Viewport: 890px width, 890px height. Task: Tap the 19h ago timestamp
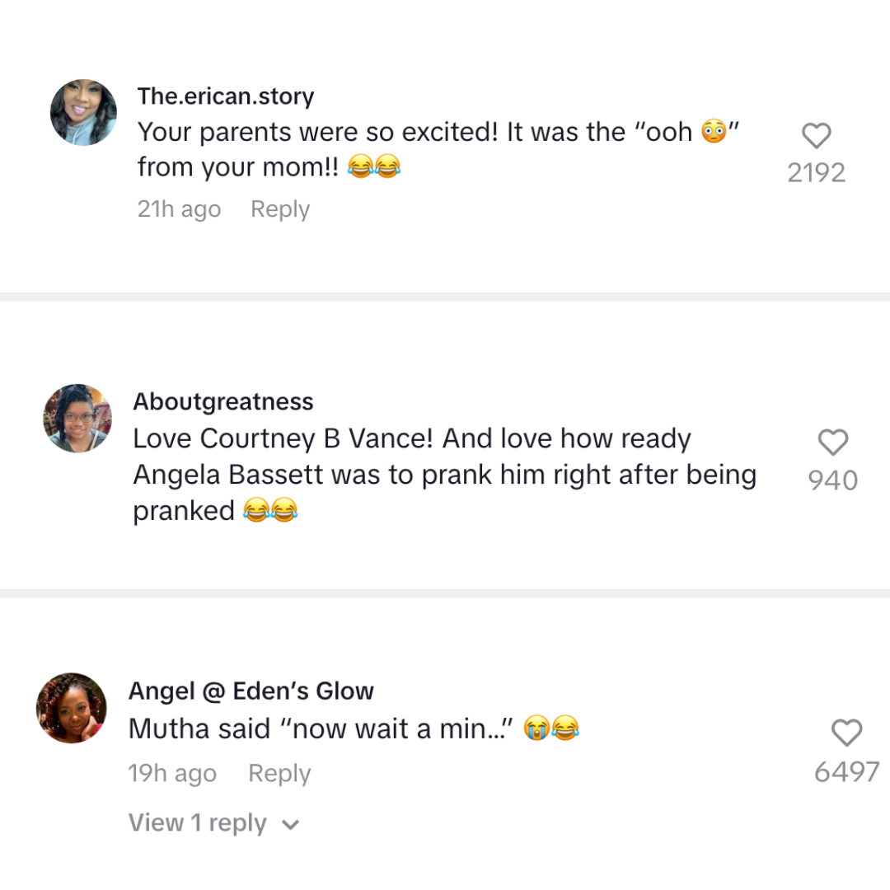[172, 773]
